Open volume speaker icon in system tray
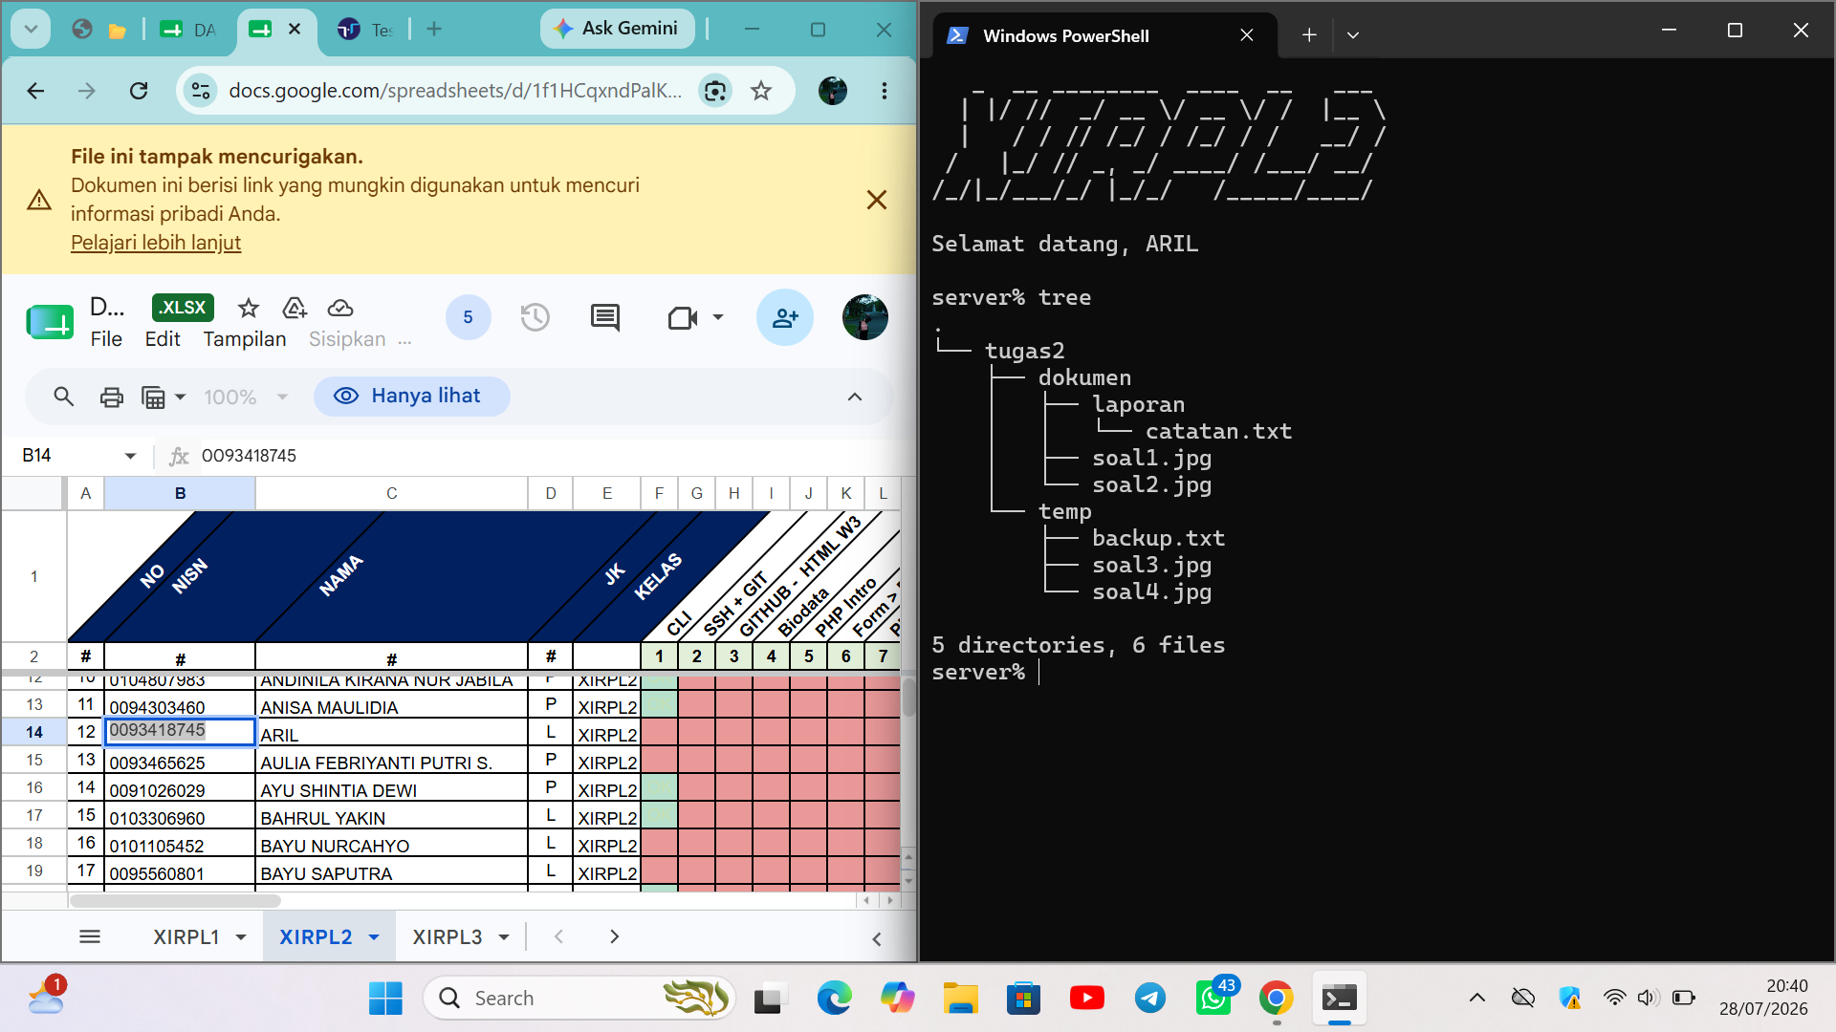1836x1032 pixels. [x=1647, y=999]
